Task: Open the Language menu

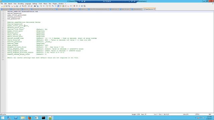Action: [28, 4]
